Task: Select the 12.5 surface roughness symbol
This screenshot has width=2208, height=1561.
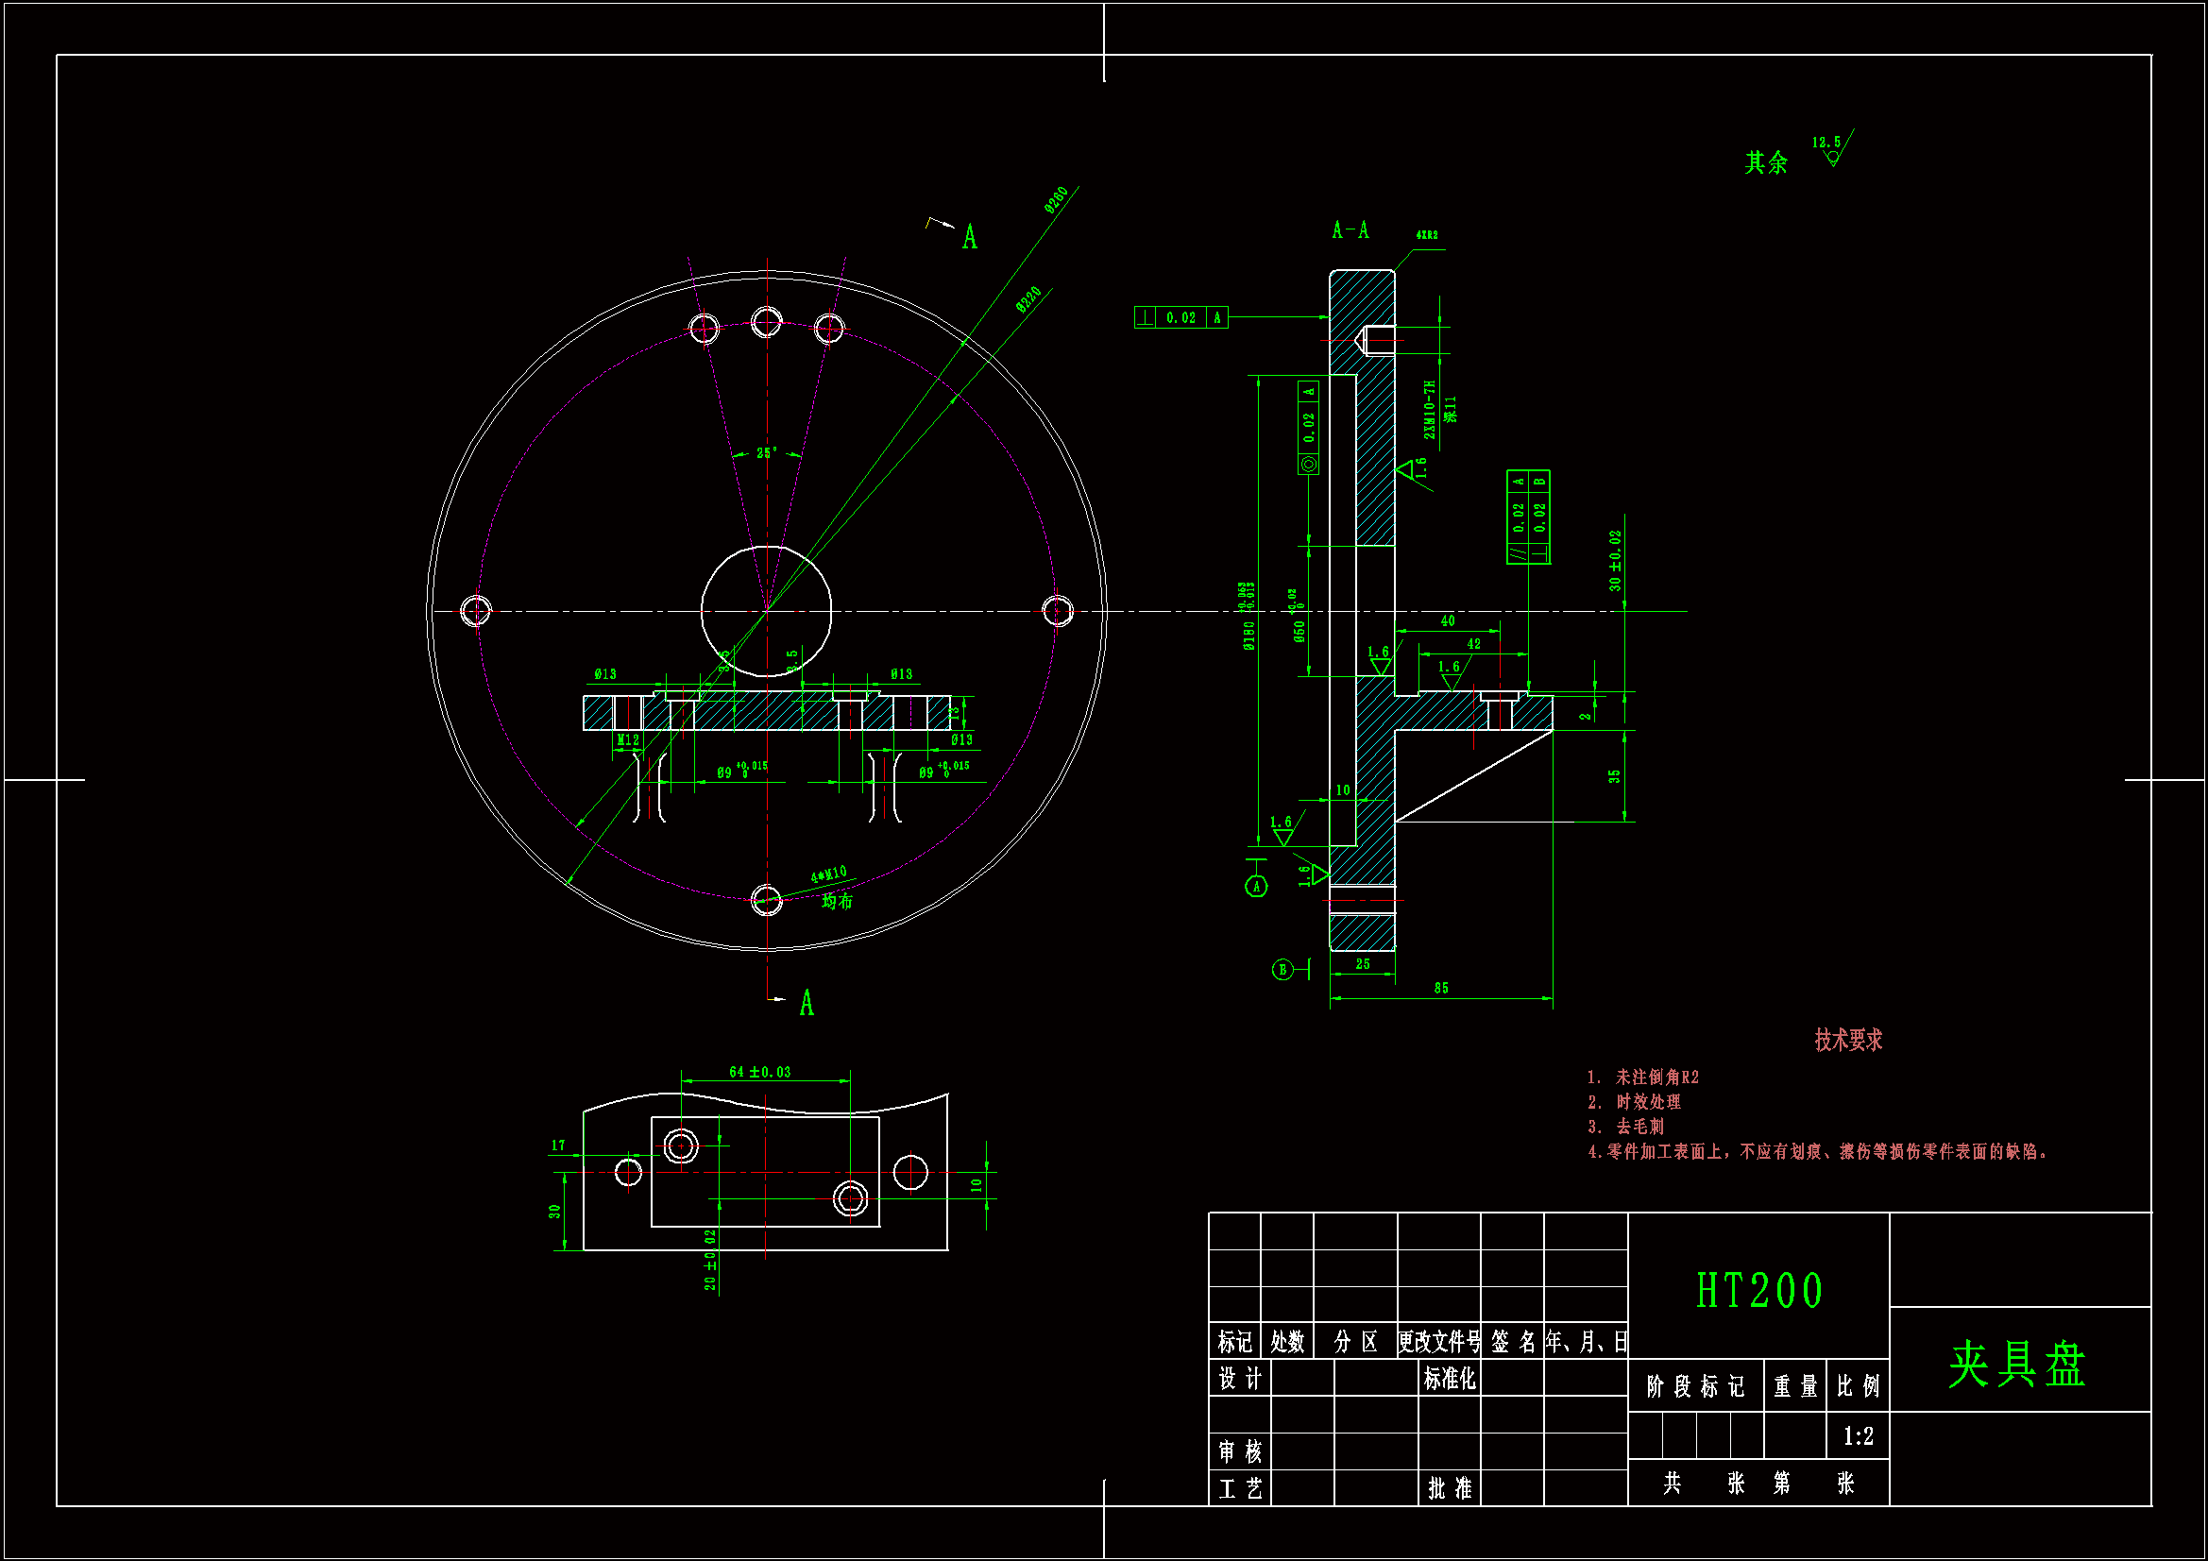Action: 1832,149
